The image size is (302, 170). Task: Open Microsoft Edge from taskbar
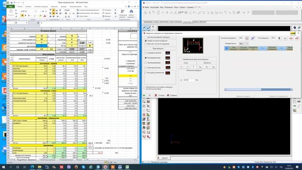(x=32, y=167)
